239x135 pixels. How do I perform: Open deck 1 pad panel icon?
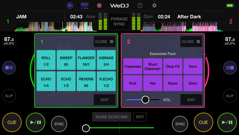pyautogui.click(x=9, y=68)
